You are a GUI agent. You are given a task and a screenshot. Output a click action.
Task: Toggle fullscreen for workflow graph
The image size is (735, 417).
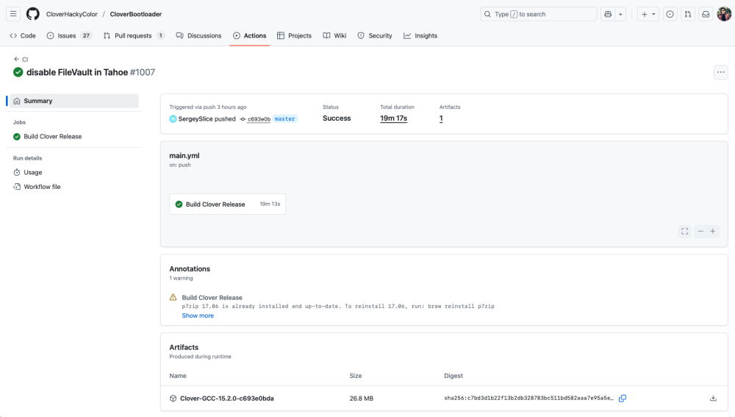[x=685, y=231]
